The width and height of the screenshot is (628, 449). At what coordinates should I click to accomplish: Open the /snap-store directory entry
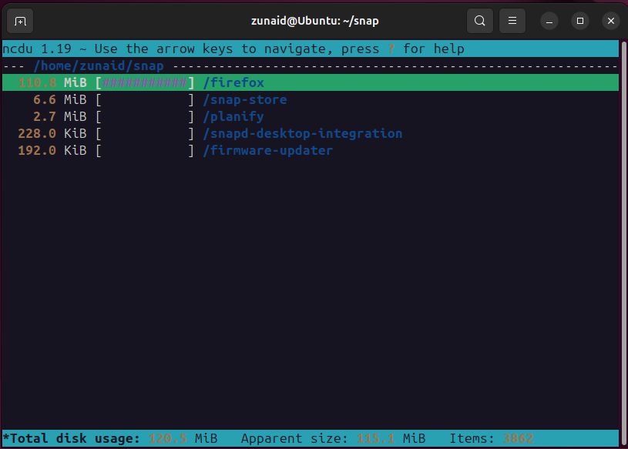click(245, 99)
